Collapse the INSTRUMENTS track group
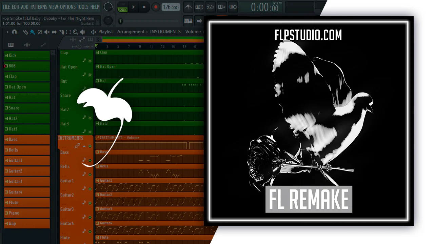The width and height of the screenshot is (434, 244). point(84,146)
